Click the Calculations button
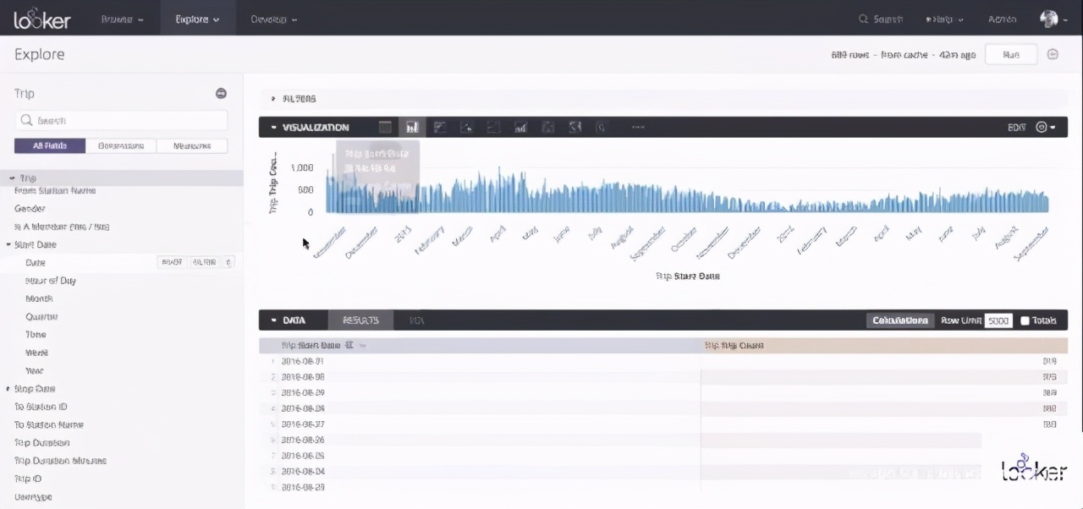Viewport: 1083px width, 509px height. (x=900, y=320)
